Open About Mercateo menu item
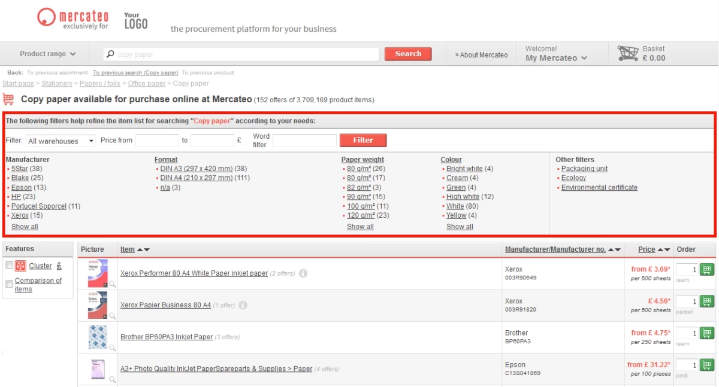The height and width of the screenshot is (387, 719). point(481,55)
